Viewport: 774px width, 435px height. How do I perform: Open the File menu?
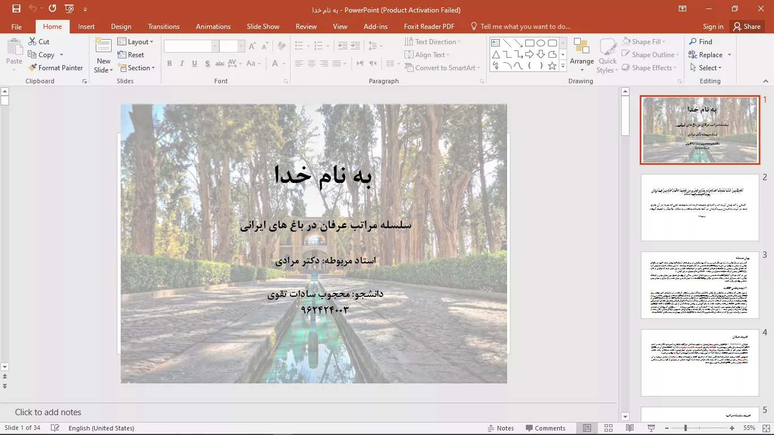(16, 27)
